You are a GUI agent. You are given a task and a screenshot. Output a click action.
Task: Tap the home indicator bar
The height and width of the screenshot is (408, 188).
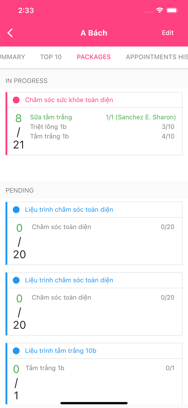(94, 403)
